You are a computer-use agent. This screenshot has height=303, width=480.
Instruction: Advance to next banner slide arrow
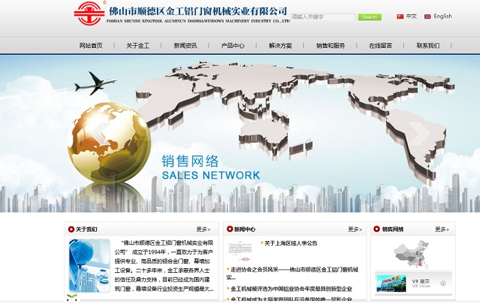(x=417, y=132)
